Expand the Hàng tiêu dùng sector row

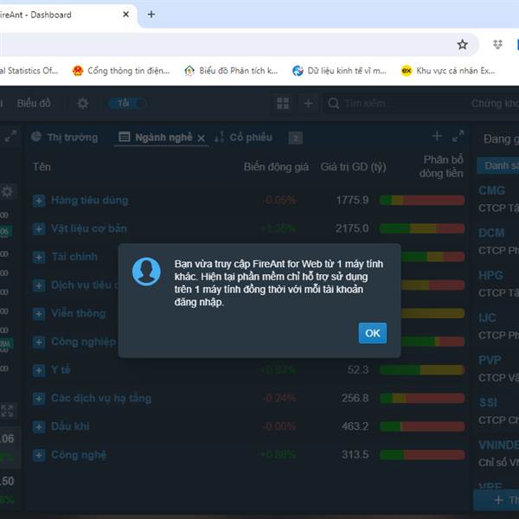point(39,201)
